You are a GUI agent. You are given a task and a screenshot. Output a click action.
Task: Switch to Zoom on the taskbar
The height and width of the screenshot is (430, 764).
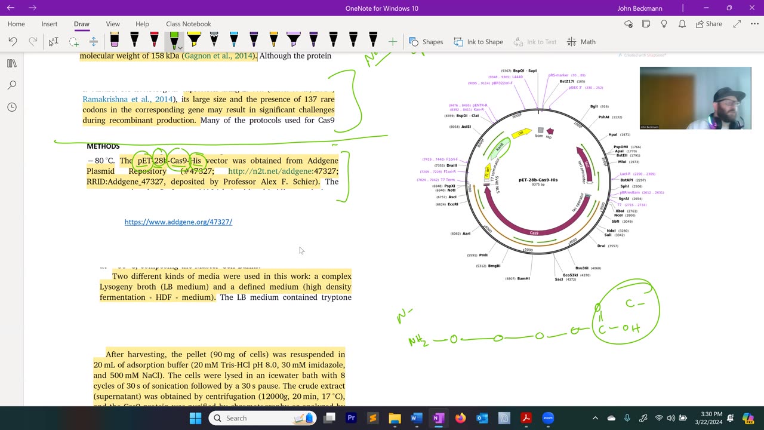pos(548,418)
